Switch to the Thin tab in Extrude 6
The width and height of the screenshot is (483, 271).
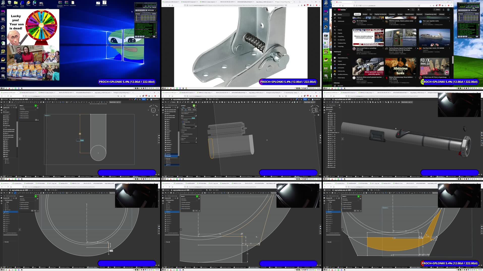[194, 108]
